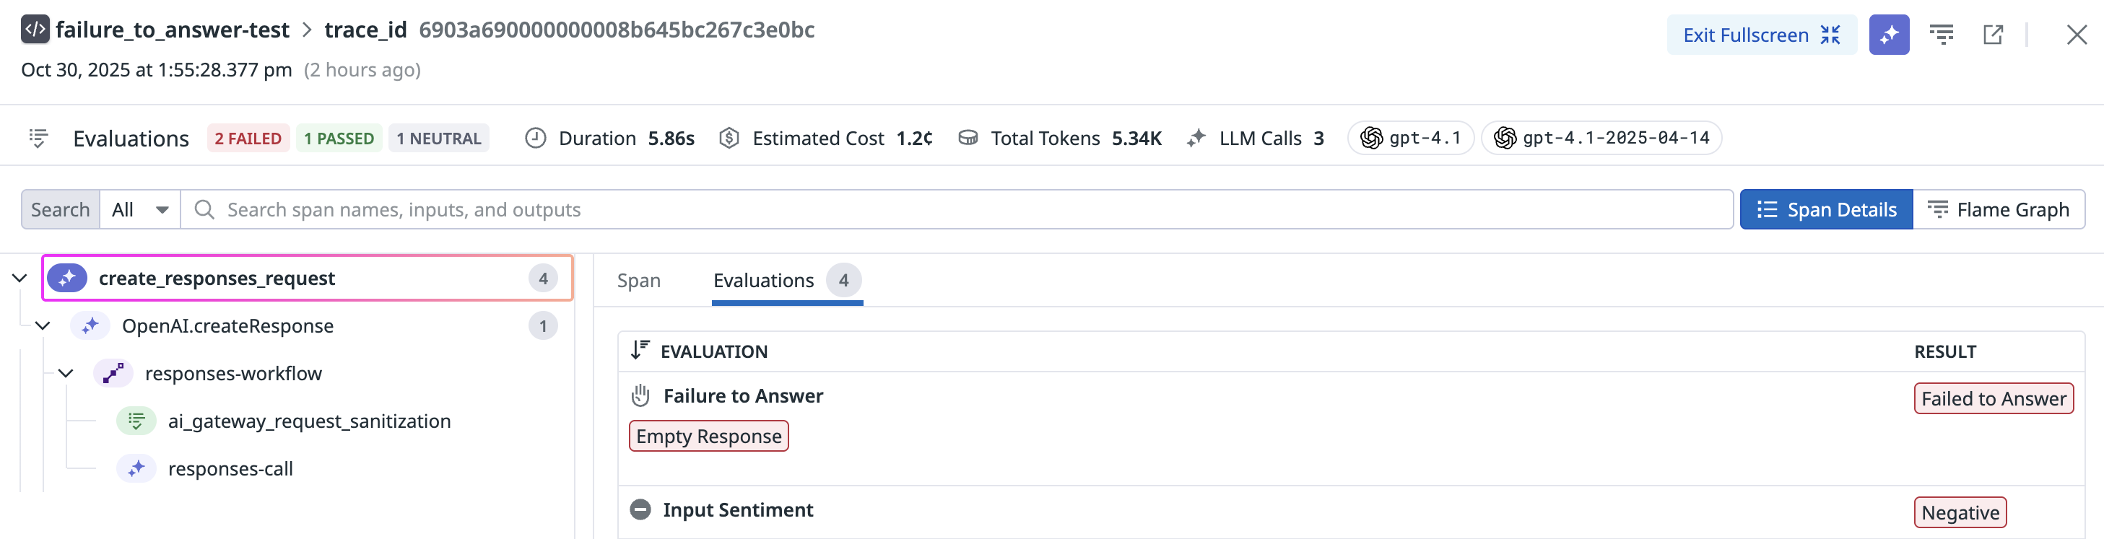Click the waterfall filter icon in header
This screenshot has height=539, width=2104.
[x=1942, y=35]
